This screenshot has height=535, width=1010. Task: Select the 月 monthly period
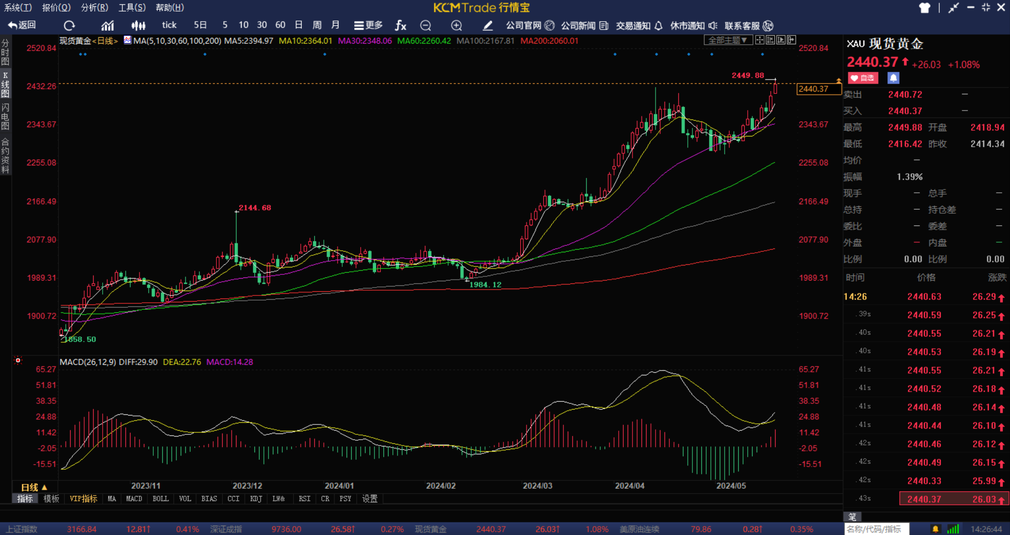(x=335, y=25)
